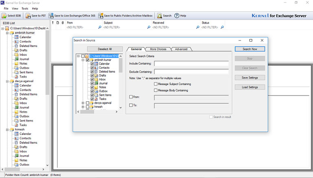
Task: Uncheck the Inbox checkbox in Search dialog
Action: point(92,79)
